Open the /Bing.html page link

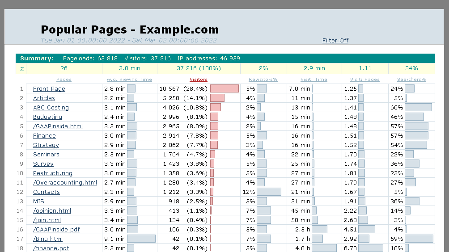click(48, 239)
